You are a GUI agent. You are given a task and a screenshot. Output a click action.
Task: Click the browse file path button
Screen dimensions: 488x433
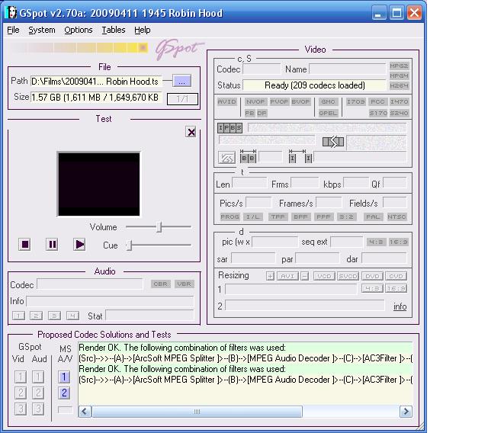point(181,81)
